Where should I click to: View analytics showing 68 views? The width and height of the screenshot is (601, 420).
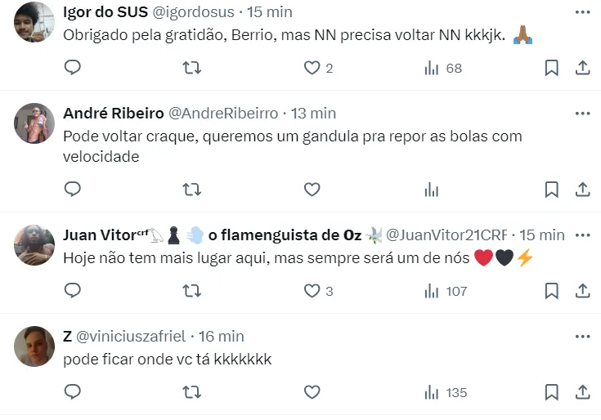click(442, 68)
